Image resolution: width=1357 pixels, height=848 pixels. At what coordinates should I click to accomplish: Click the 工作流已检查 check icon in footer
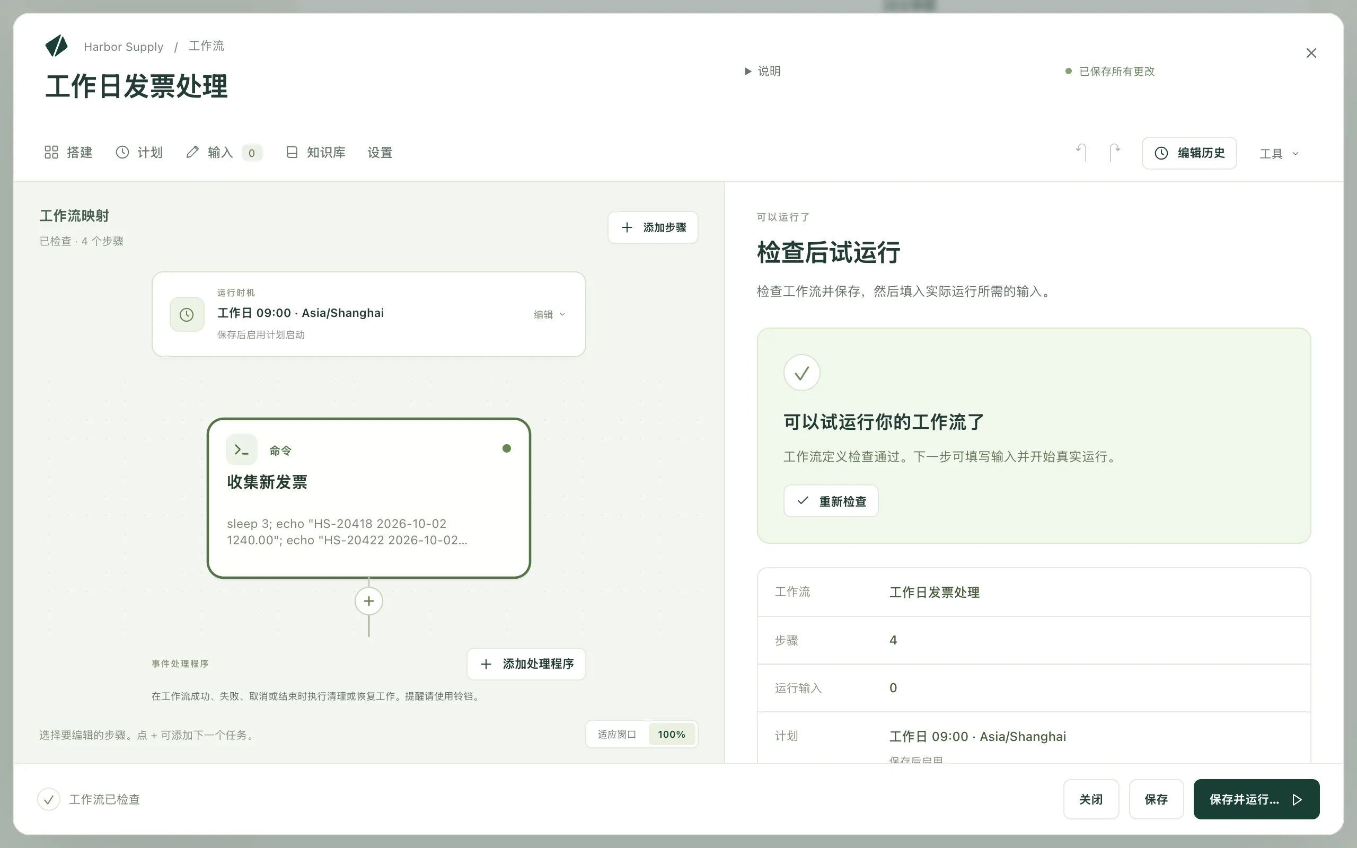(49, 799)
